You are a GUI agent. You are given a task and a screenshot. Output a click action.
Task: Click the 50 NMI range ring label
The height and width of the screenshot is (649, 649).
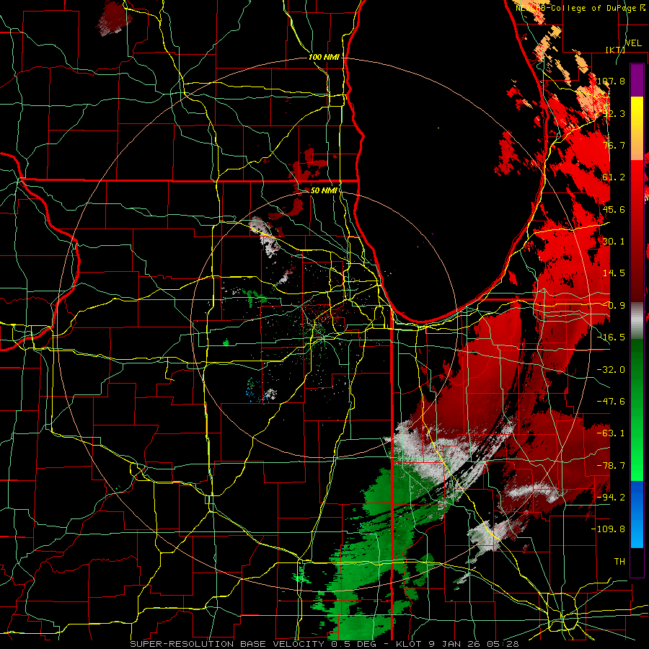click(x=324, y=190)
